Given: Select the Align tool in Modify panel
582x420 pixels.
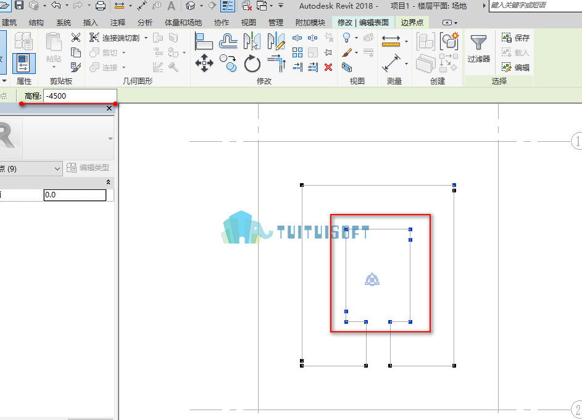Looking at the screenshot, I should pos(204,41).
